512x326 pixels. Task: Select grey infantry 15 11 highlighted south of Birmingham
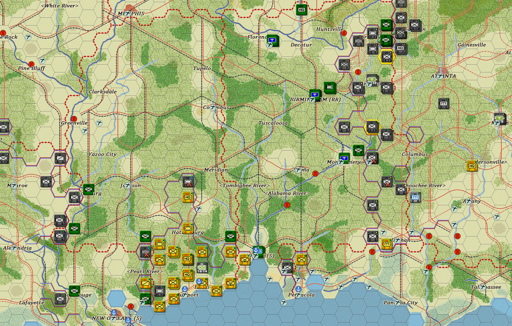pos(372,127)
